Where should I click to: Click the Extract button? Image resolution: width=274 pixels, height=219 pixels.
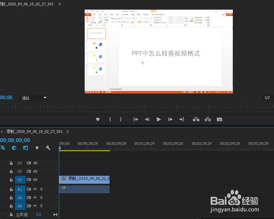[x=208, y=119]
